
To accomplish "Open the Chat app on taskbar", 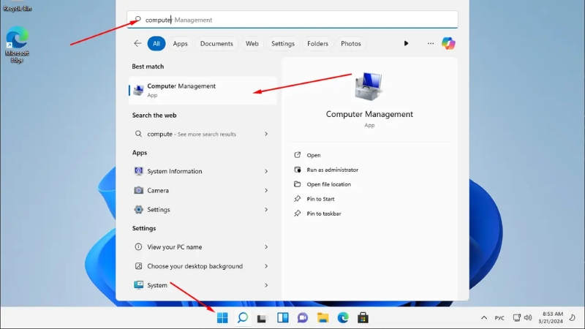I will pos(303,318).
